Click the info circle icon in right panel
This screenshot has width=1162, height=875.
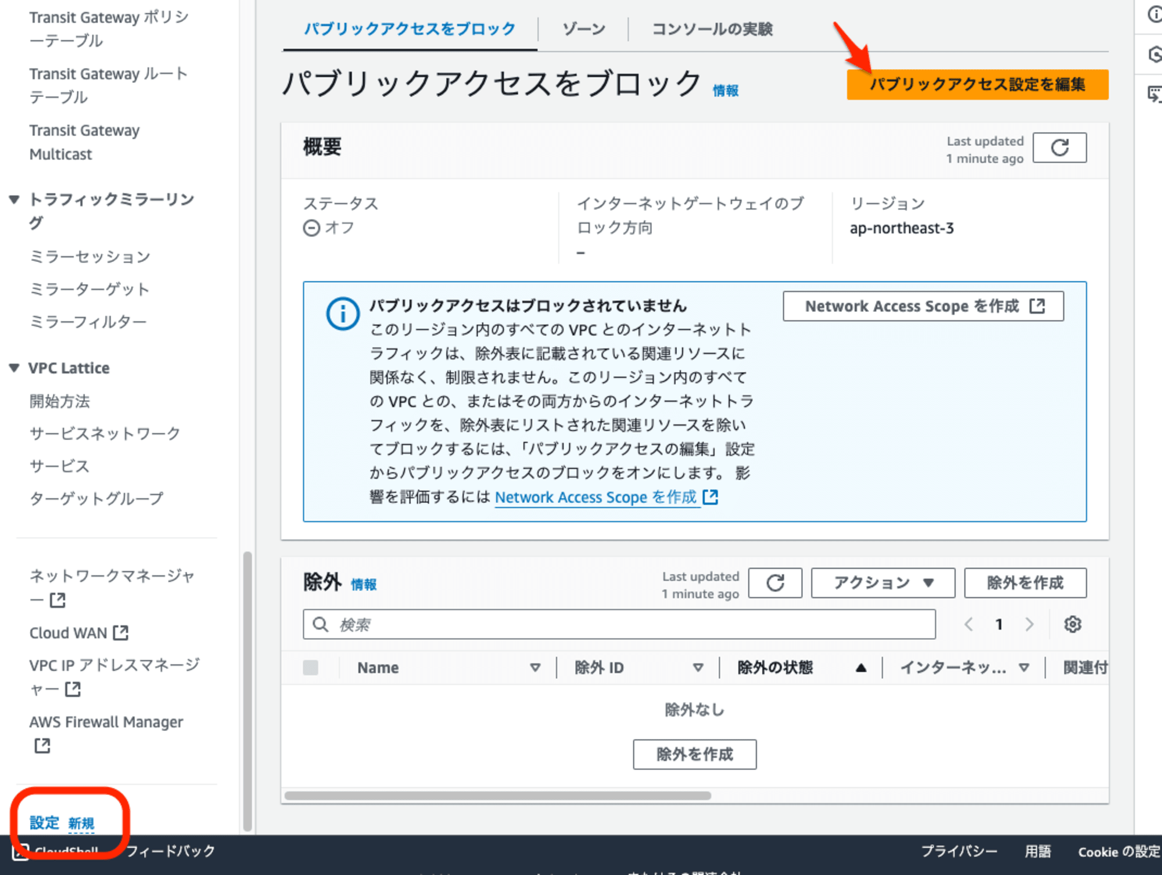[x=1155, y=14]
